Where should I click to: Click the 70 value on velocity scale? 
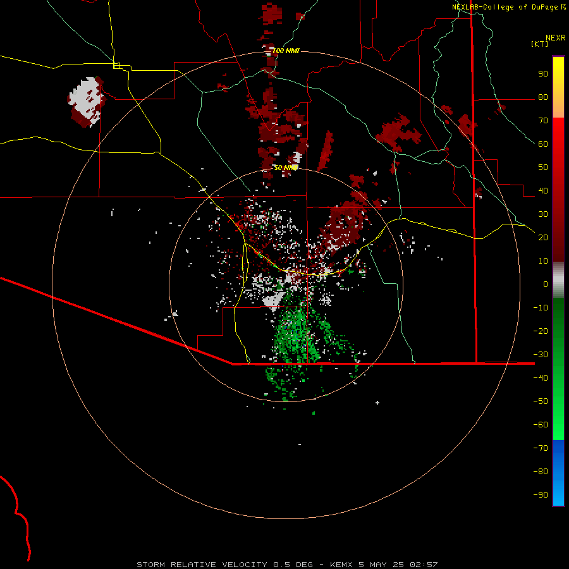click(x=543, y=121)
